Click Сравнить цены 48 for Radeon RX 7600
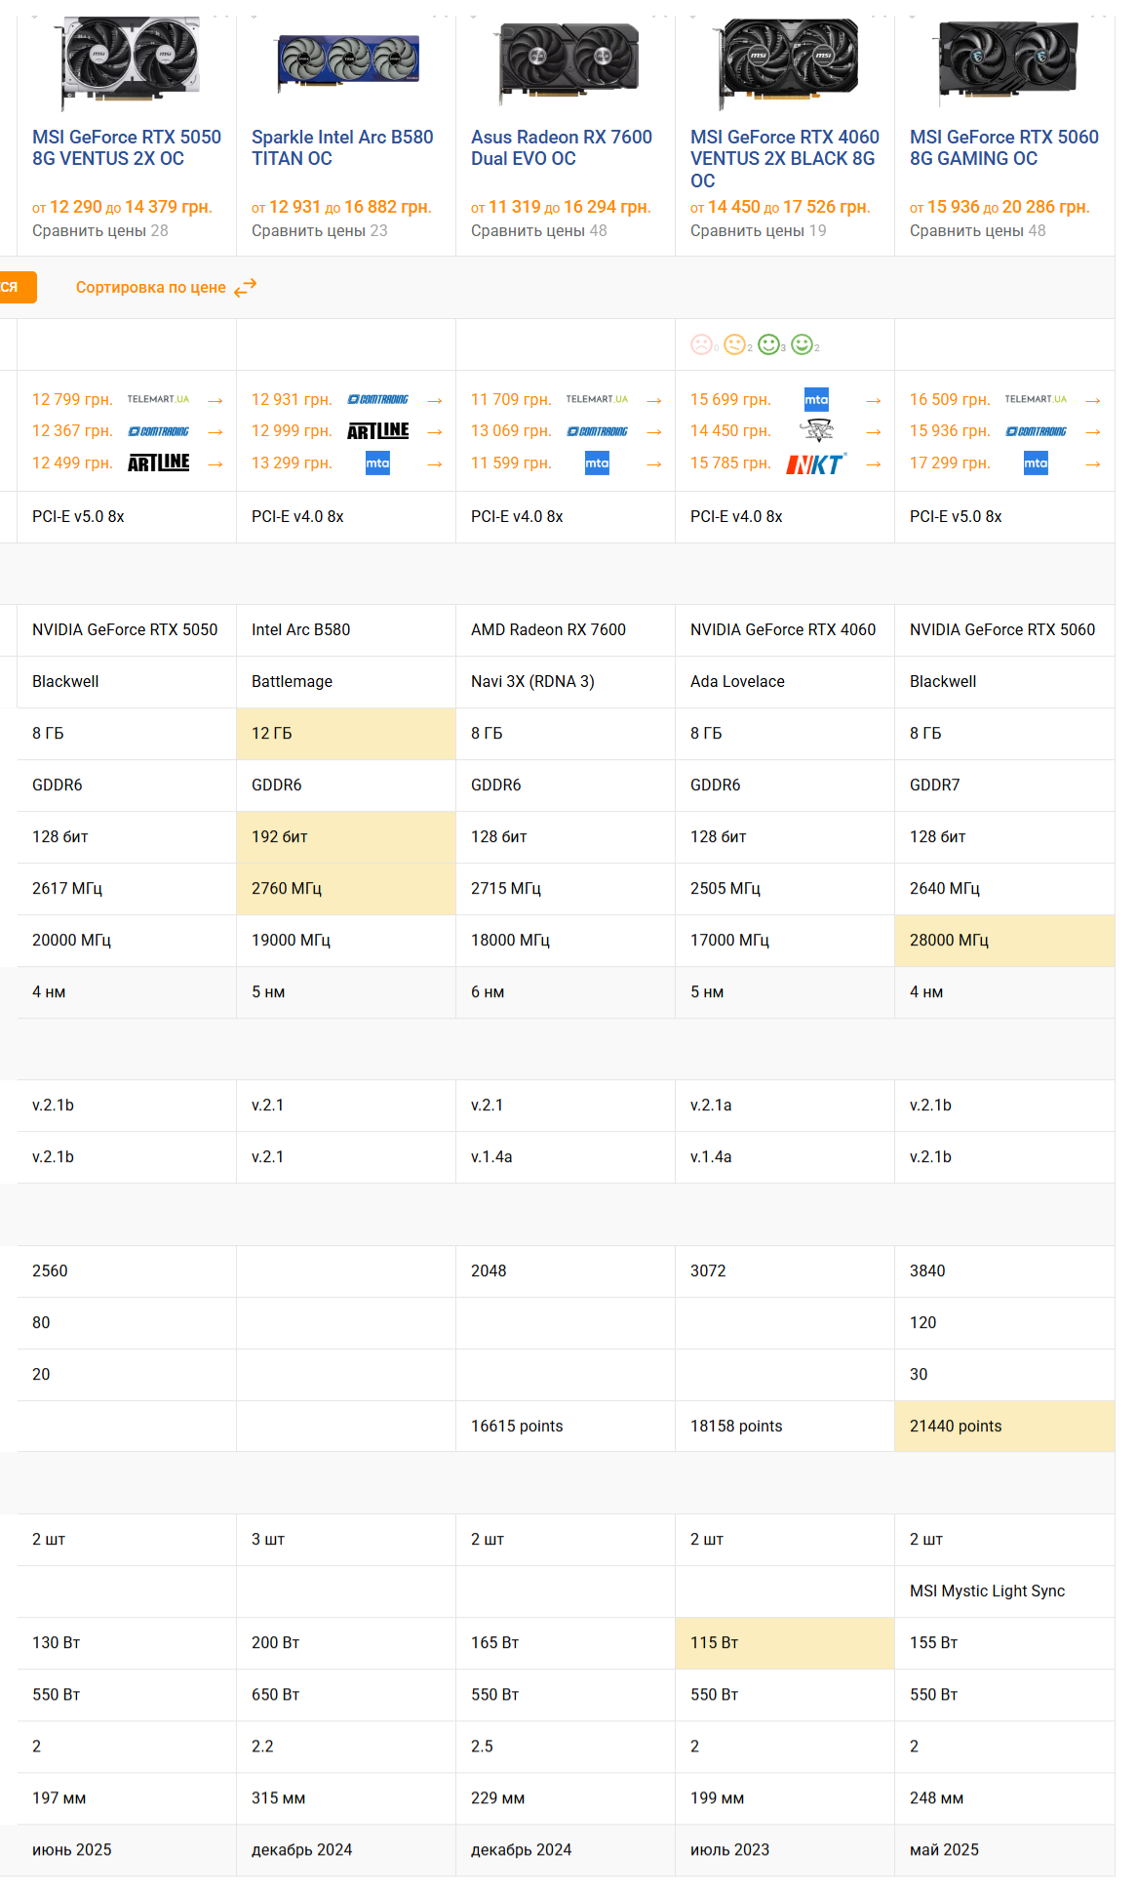Image resolution: width=1137 pixels, height=1891 pixels. (539, 230)
